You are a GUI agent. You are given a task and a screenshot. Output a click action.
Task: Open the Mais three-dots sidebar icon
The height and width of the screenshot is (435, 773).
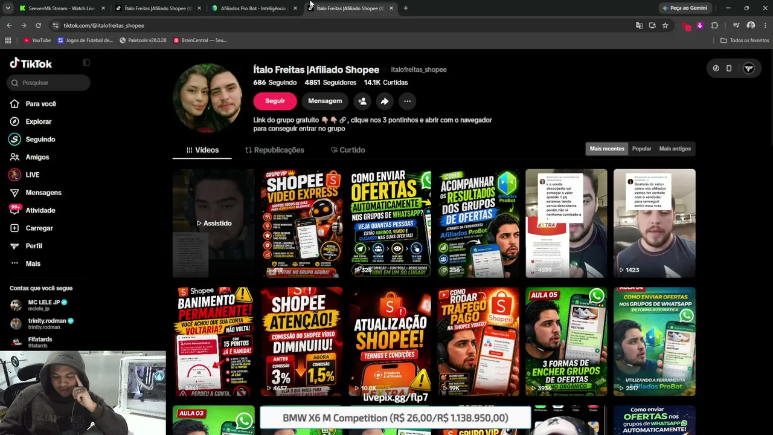[14, 263]
